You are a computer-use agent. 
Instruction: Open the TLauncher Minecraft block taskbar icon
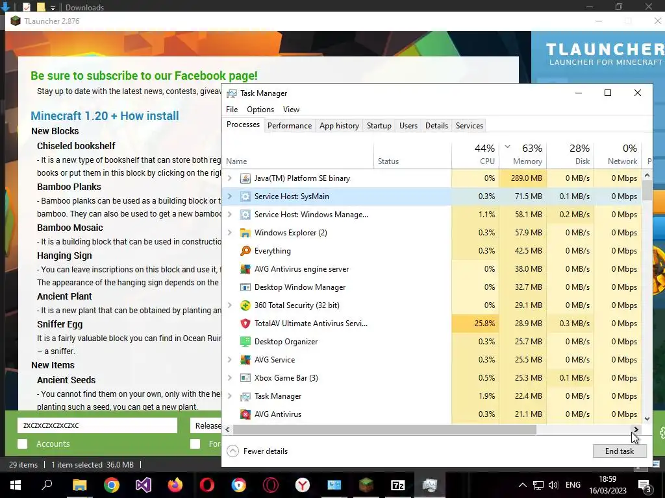click(x=366, y=485)
